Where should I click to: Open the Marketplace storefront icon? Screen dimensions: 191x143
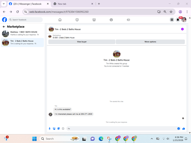tap(94, 20)
